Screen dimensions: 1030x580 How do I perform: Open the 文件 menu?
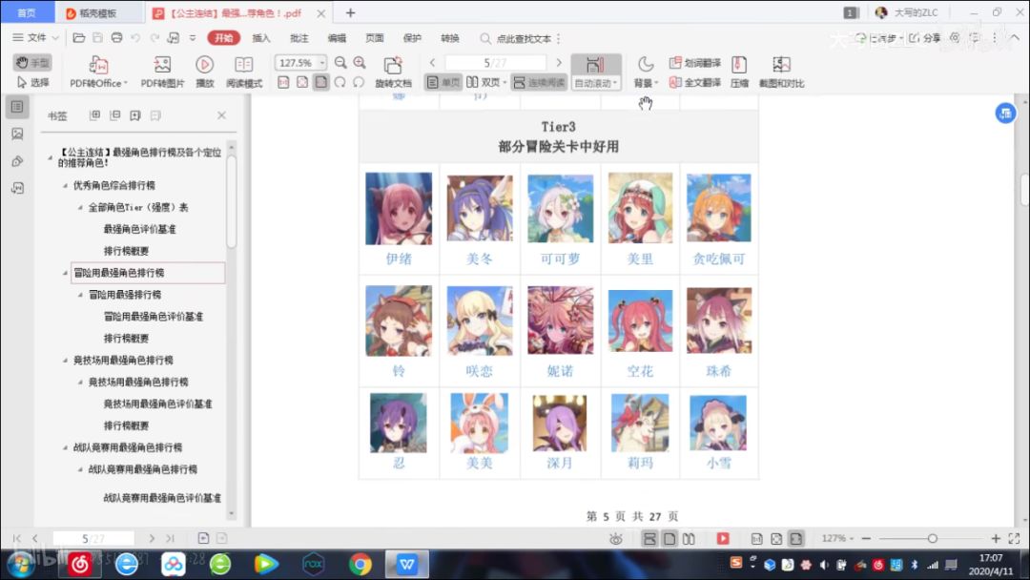(35, 38)
